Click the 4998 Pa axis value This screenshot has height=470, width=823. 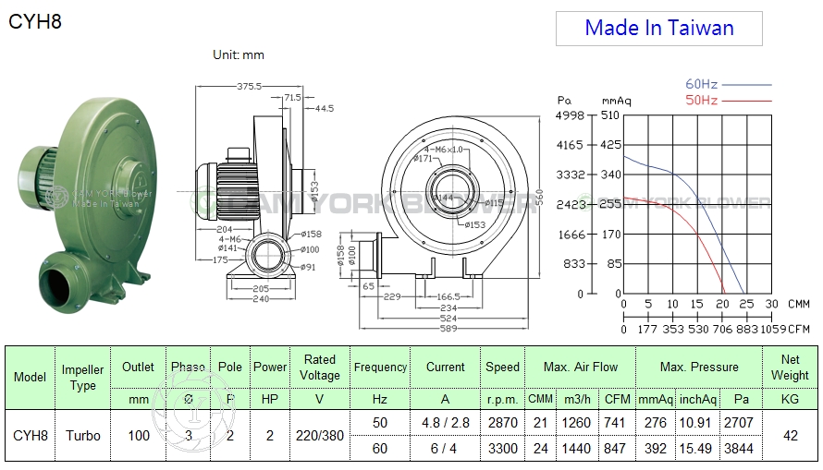pyautogui.click(x=570, y=115)
